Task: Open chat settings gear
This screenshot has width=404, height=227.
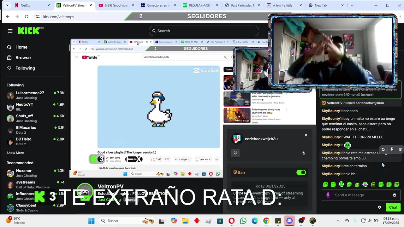Action: 379,207
